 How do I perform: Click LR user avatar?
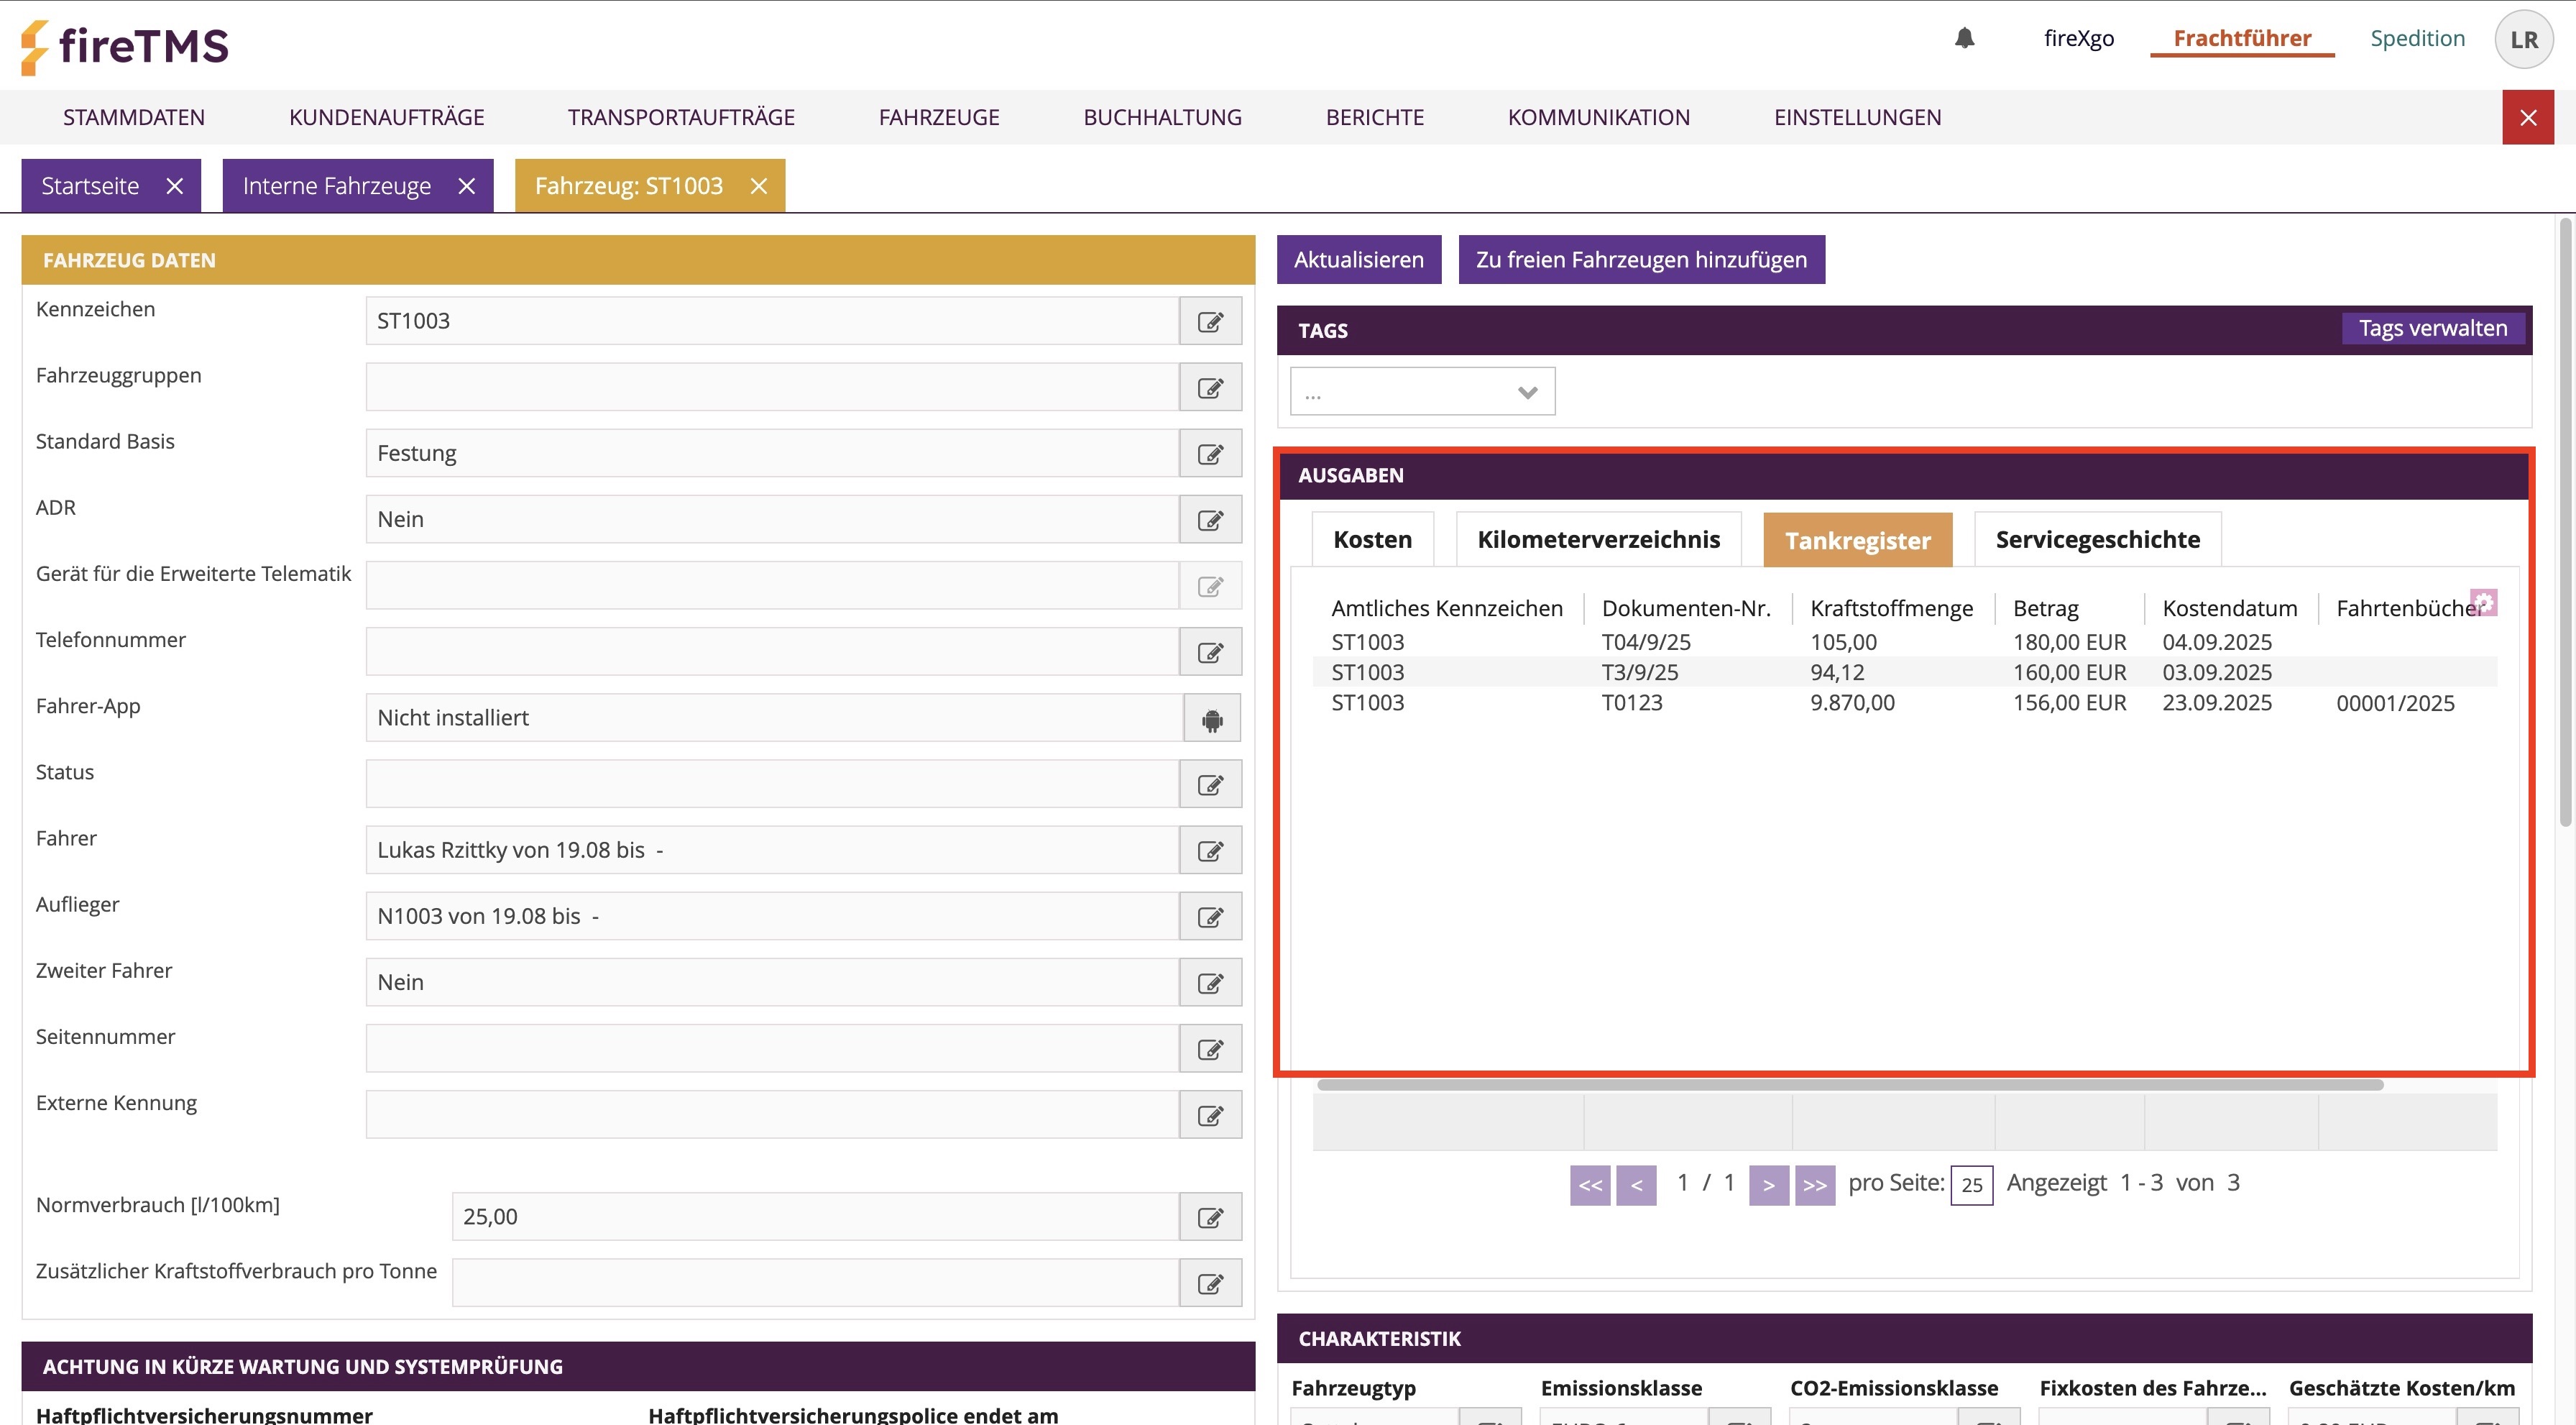tap(2523, 39)
